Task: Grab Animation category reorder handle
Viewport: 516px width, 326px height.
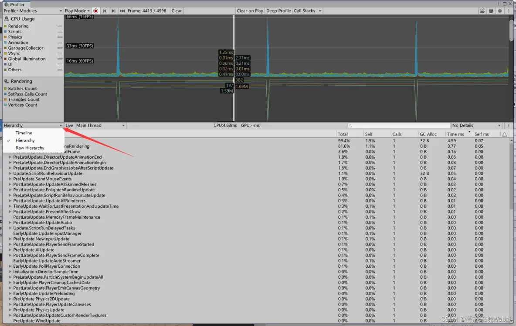Action: tap(60, 43)
